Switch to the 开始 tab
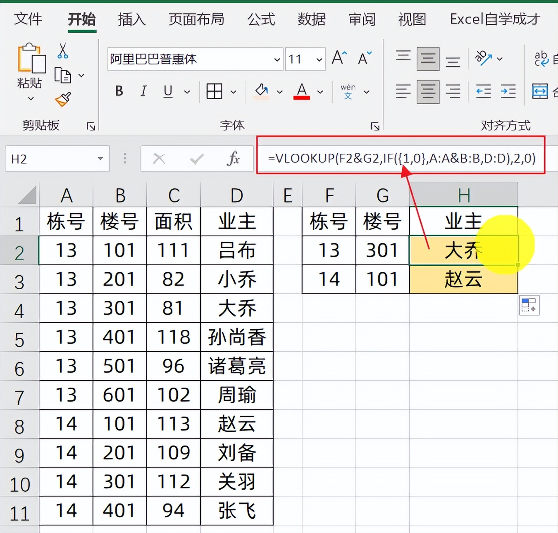This screenshot has width=558, height=533. pos(82,19)
